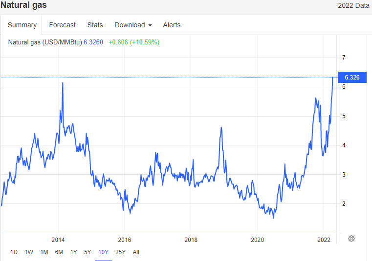Open the chart settings gear icon
The image size is (372, 261).
[351, 239]
